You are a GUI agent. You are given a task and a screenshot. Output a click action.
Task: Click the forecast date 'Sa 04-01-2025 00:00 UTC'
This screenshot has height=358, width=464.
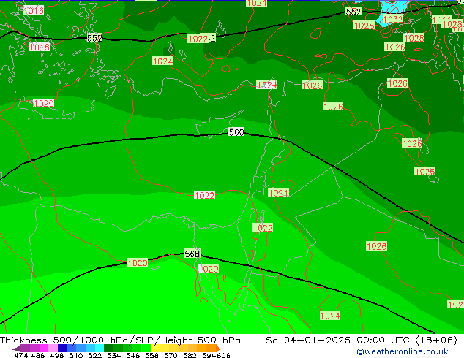pyautogui.click(x=339, y=340)
